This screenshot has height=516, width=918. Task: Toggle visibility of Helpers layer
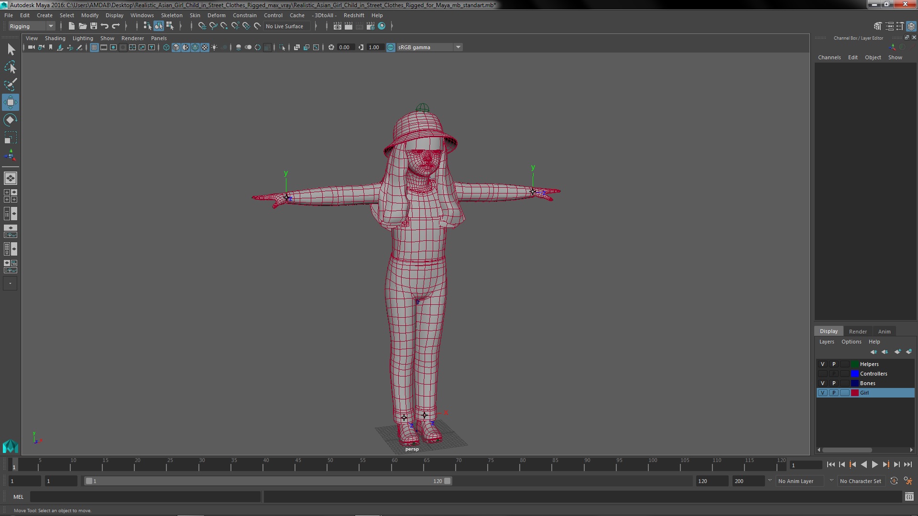click(822, 364)
